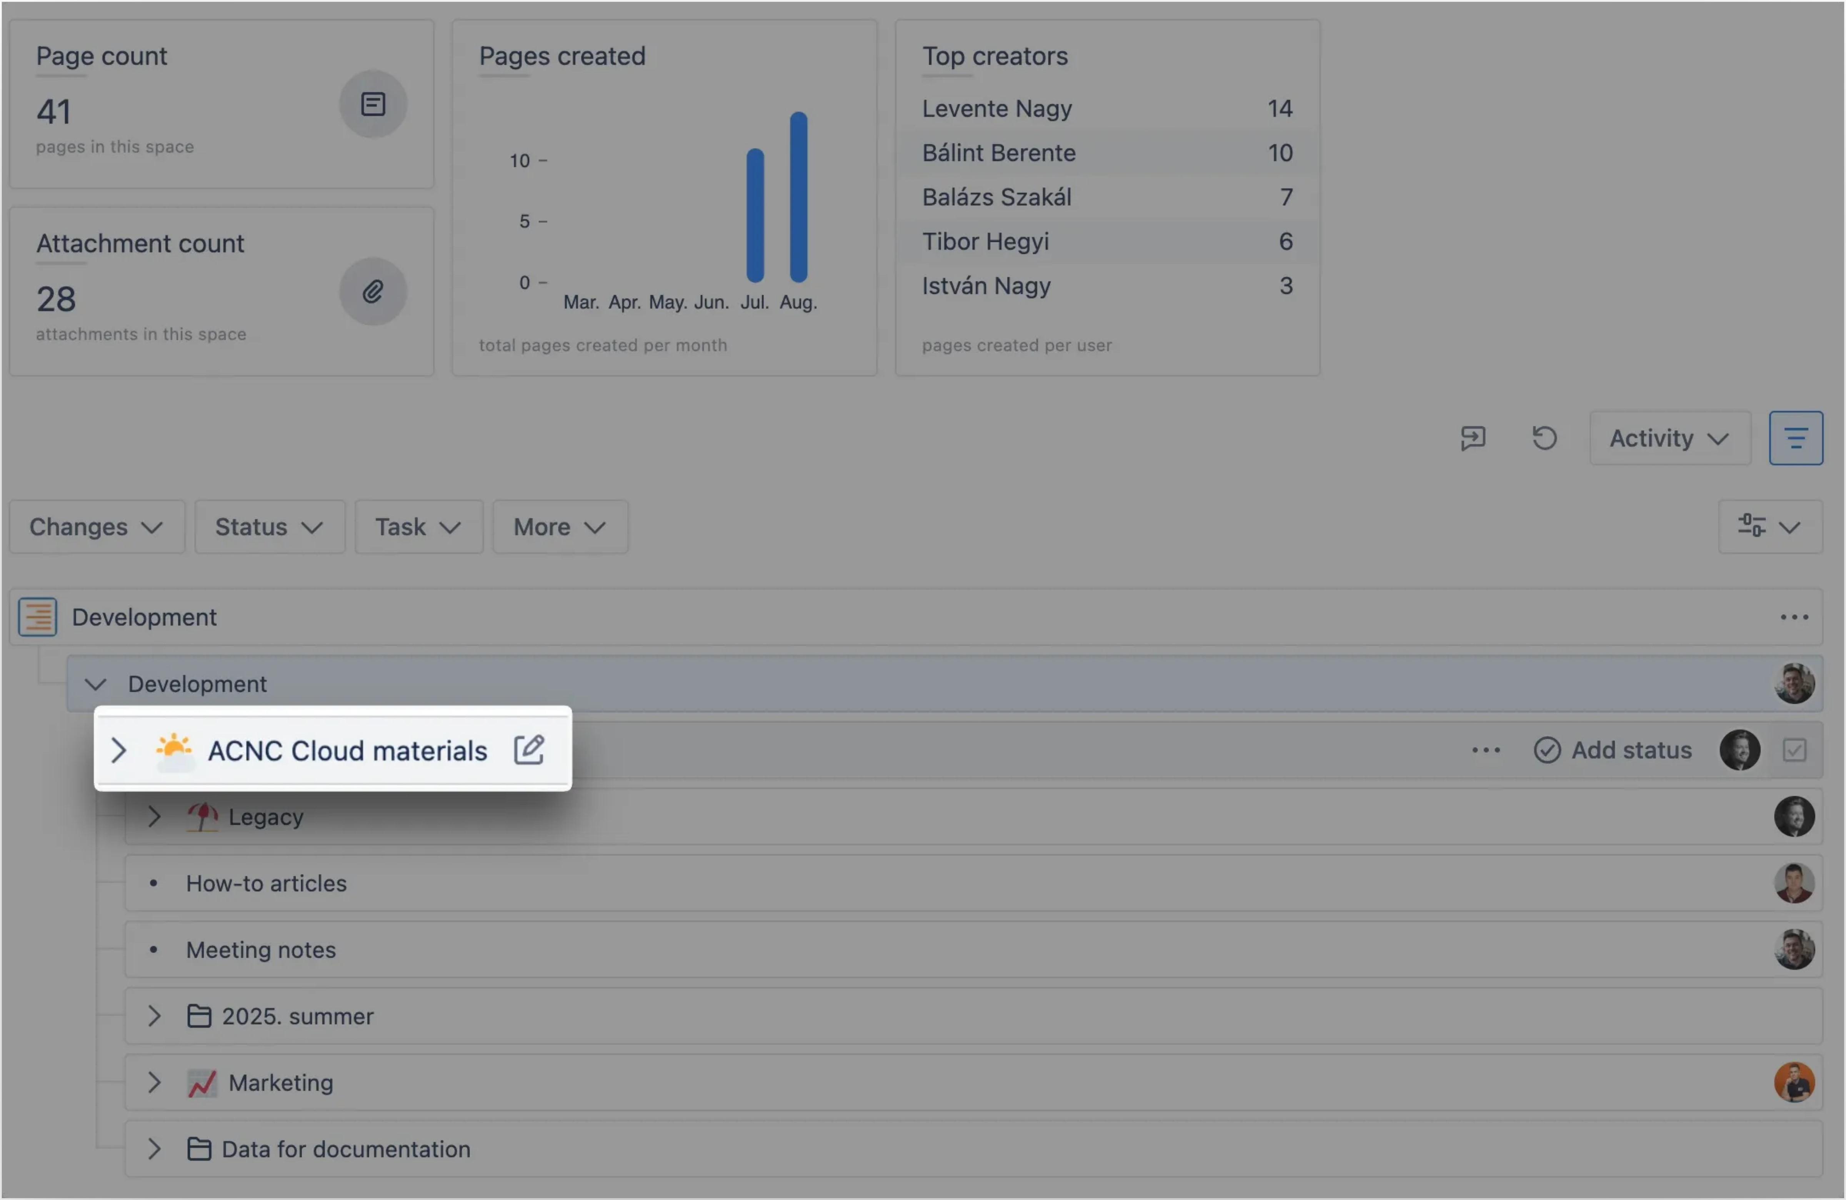This screenshot has width=1846, height=1200.
Task: Click the blue outline view icon button
Action: (1795, 438)
